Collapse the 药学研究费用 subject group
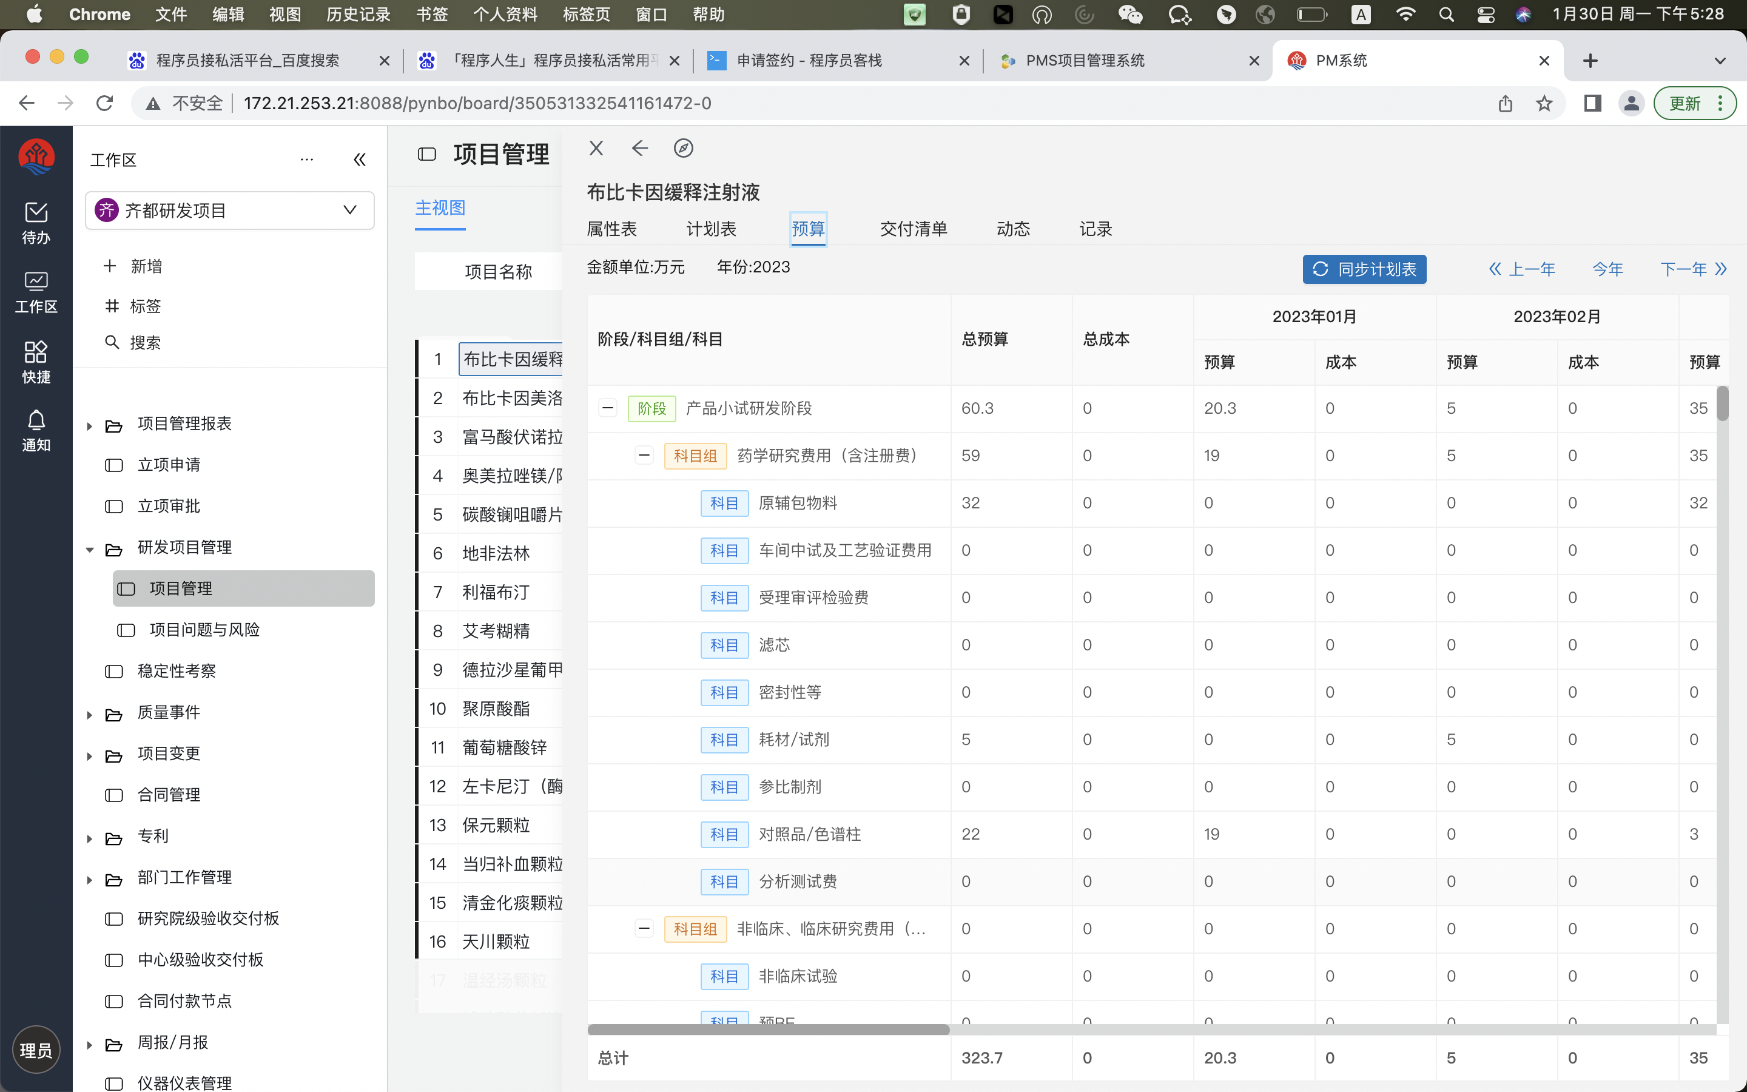1747x1092 pixels. (x=644, y=455)
